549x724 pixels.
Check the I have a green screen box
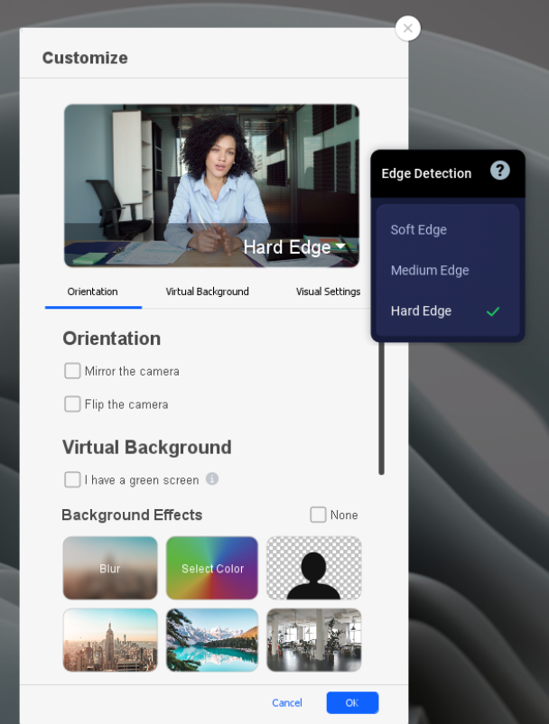(72, 479)
